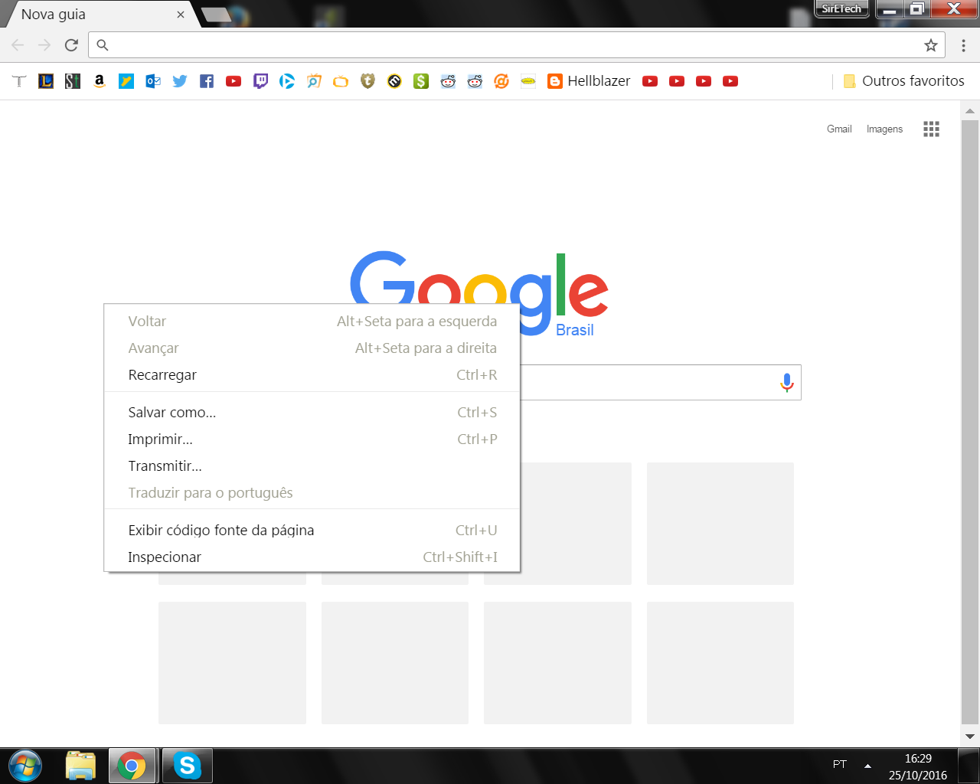Open the Facebook bookmark
980x784 pixels.
coord(207,81)
